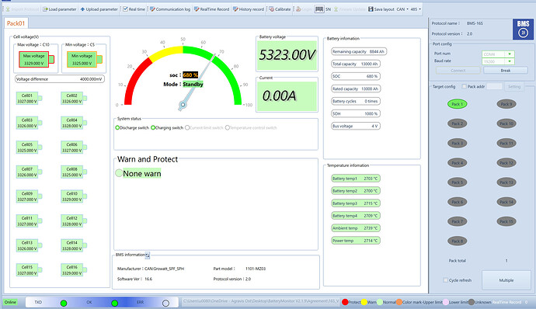
Task: Select the Pack 5 target
Action: tap(457, 182)
